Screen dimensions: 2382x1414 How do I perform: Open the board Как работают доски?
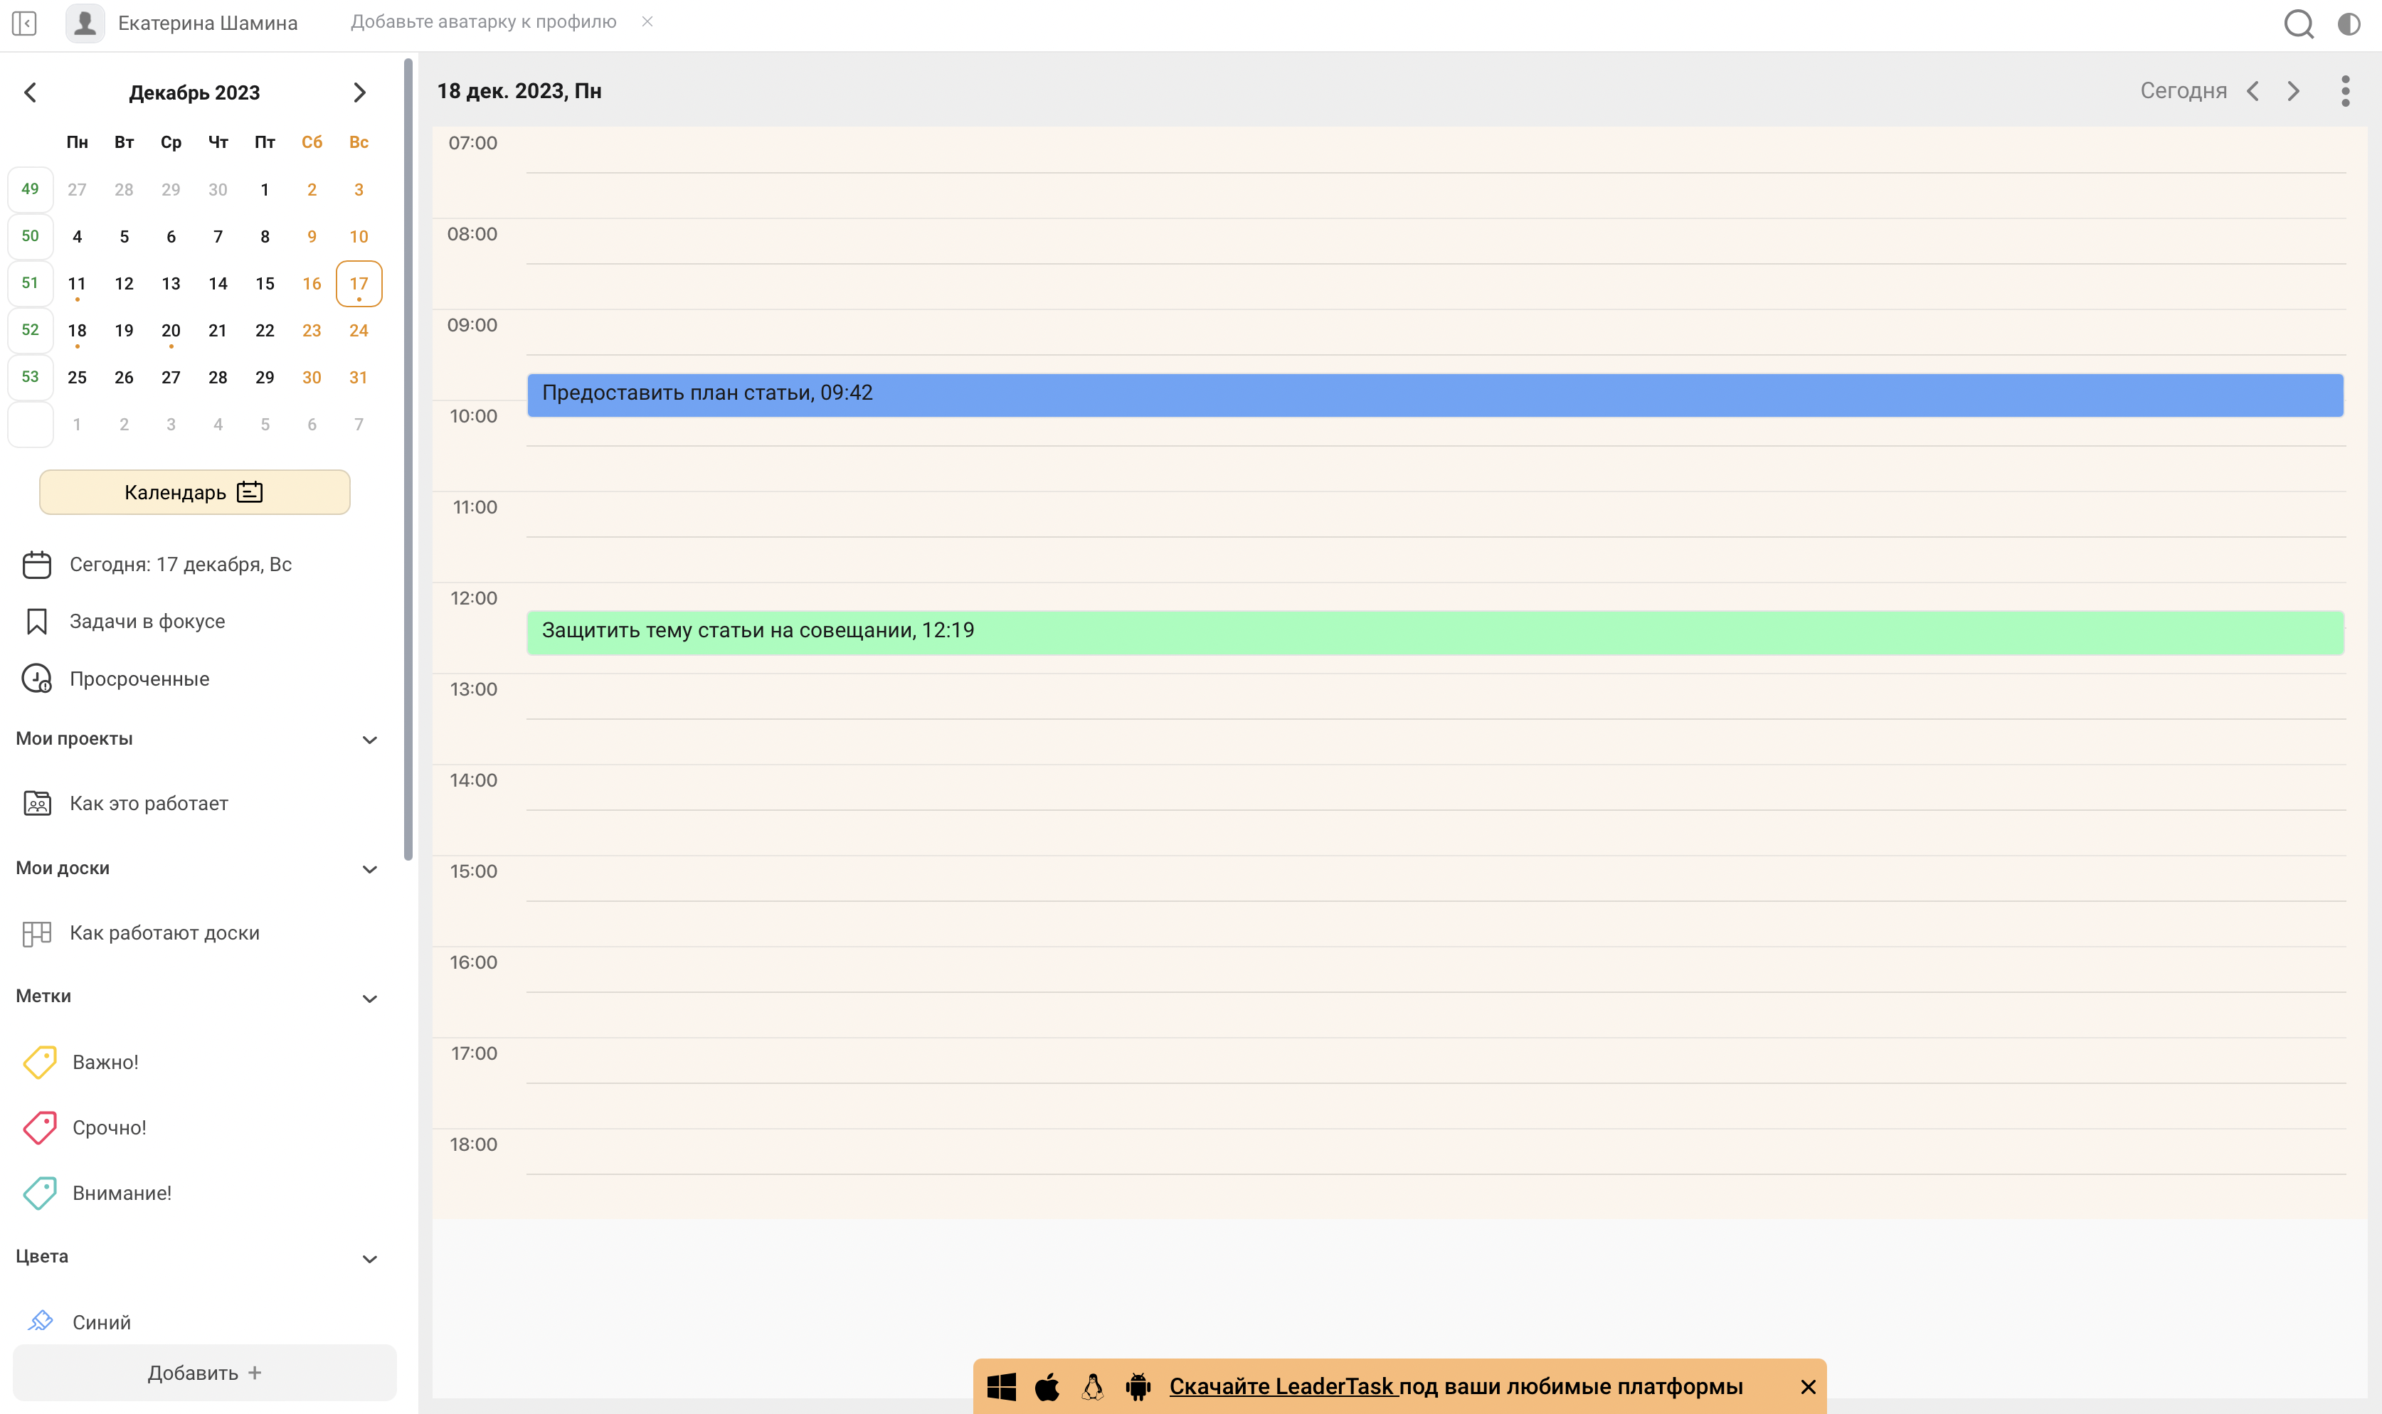click(x=164, y=932)
